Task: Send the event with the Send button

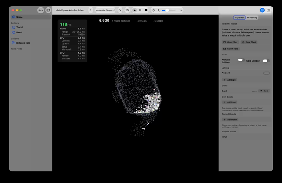Action: click(x=264, y=91)
